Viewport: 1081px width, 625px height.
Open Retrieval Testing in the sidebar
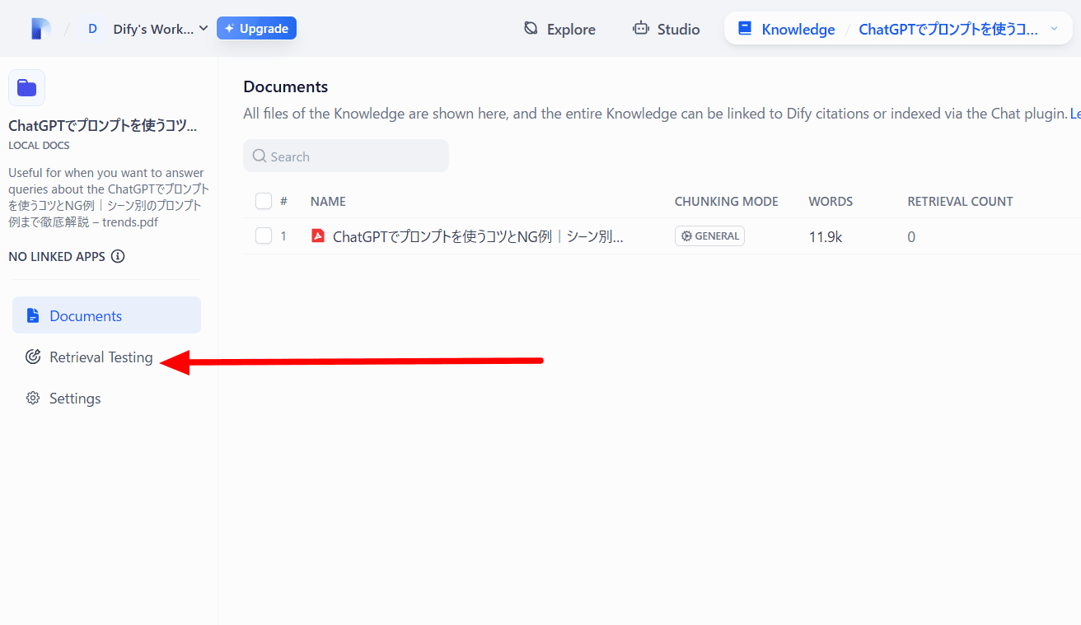(x=106, y=357)
